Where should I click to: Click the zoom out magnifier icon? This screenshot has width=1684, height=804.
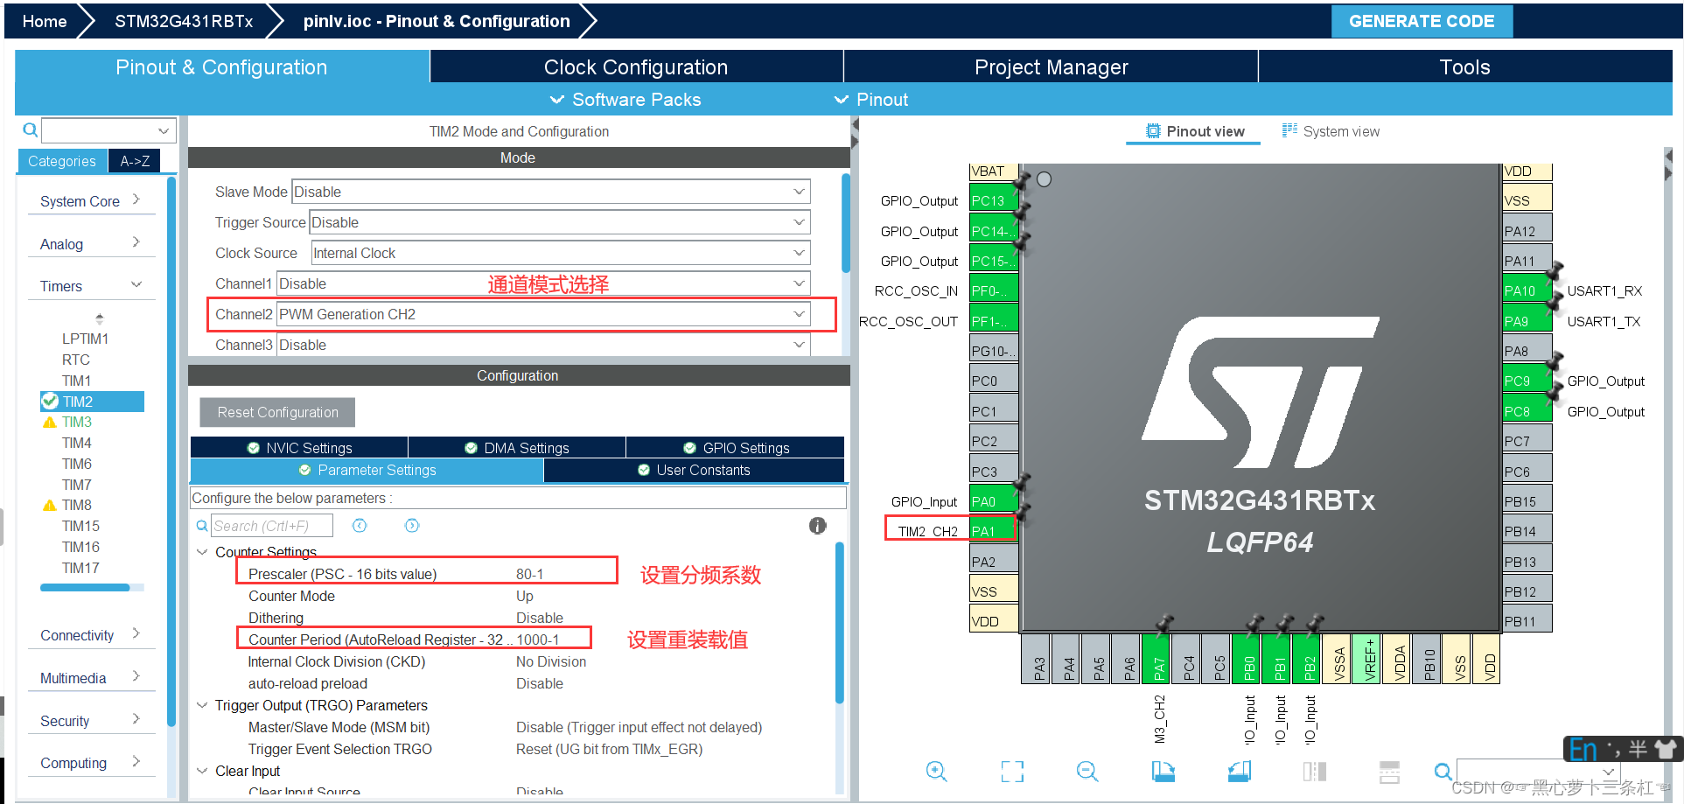1087,771
